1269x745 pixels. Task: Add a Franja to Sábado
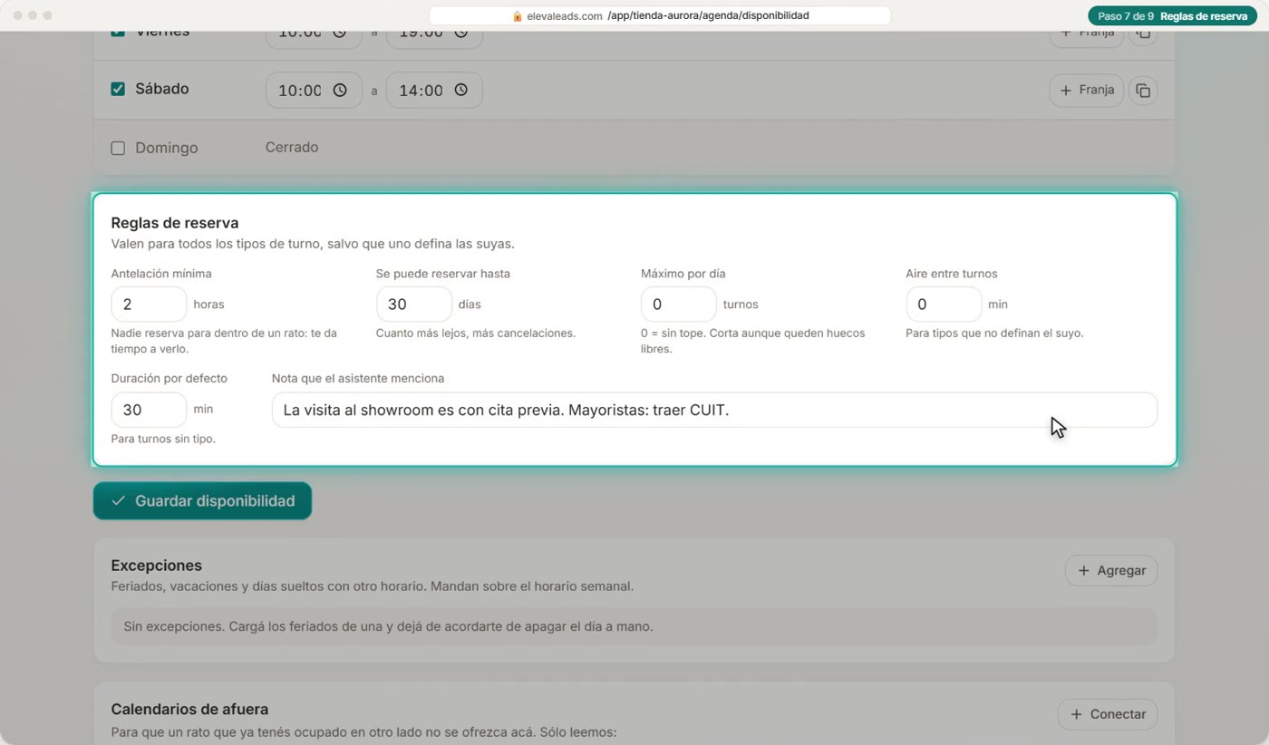point(1087,91)
